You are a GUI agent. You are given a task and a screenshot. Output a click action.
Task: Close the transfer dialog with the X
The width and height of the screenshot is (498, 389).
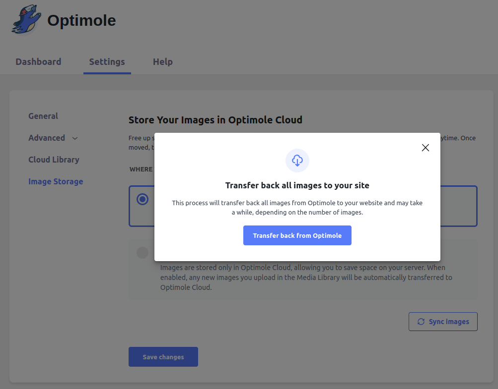(425, 148)
